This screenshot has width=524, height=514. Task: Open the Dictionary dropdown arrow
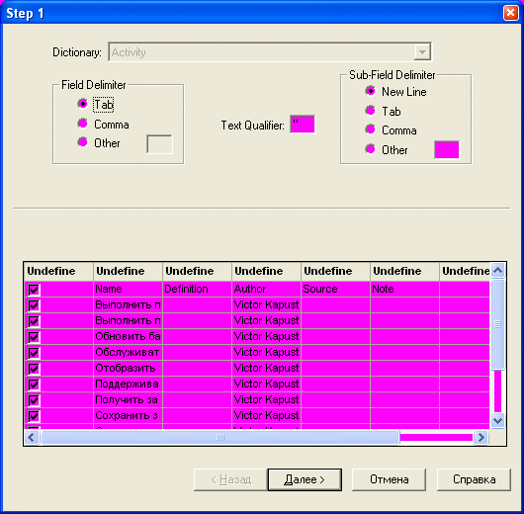coord(422,52)
